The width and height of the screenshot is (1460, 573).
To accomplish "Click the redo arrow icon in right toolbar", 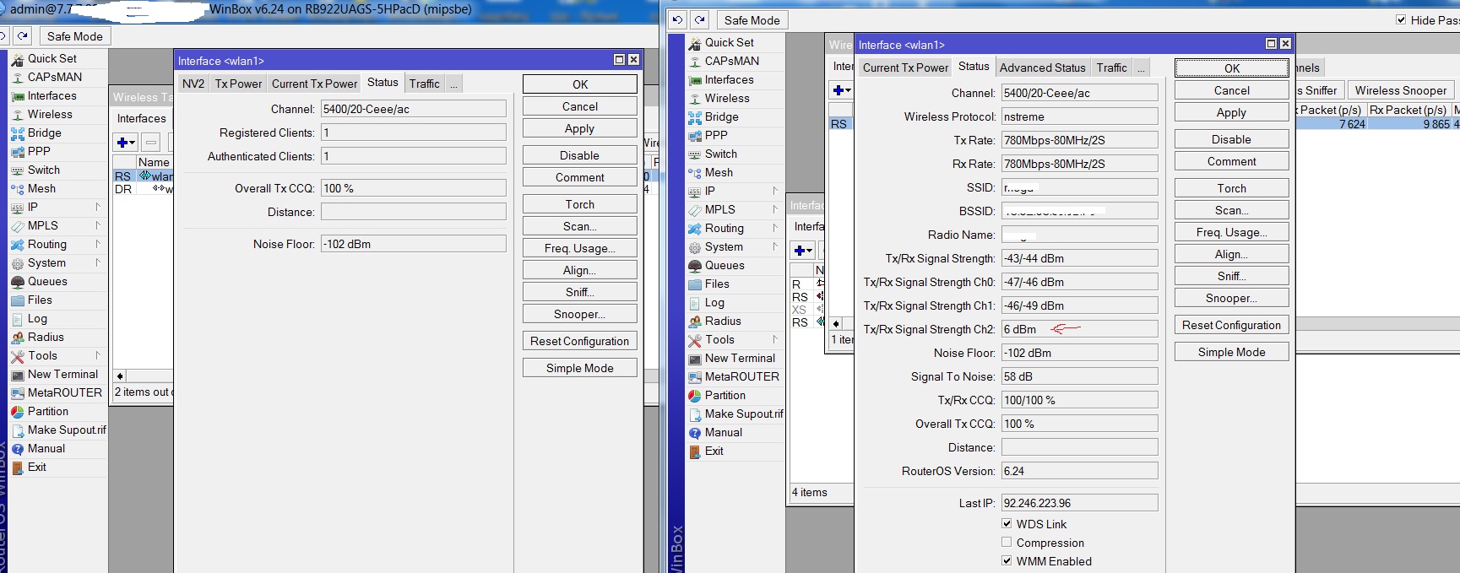I will [x=700, y=20].
